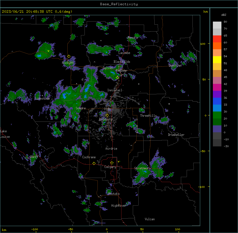Click the Cochrane label
The height and width of the screenshot is (233, 238).
89,157
